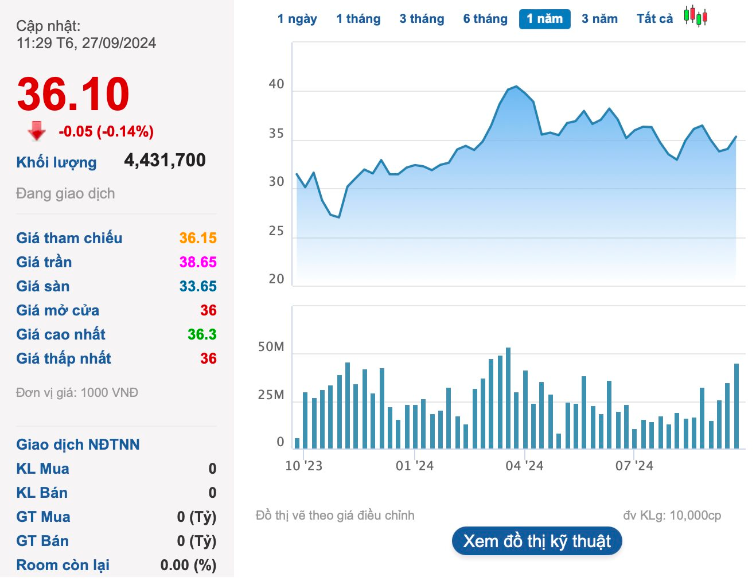756x585 pixels.
Task: Click the 'GT Mua' label
Action: (43, 517)
